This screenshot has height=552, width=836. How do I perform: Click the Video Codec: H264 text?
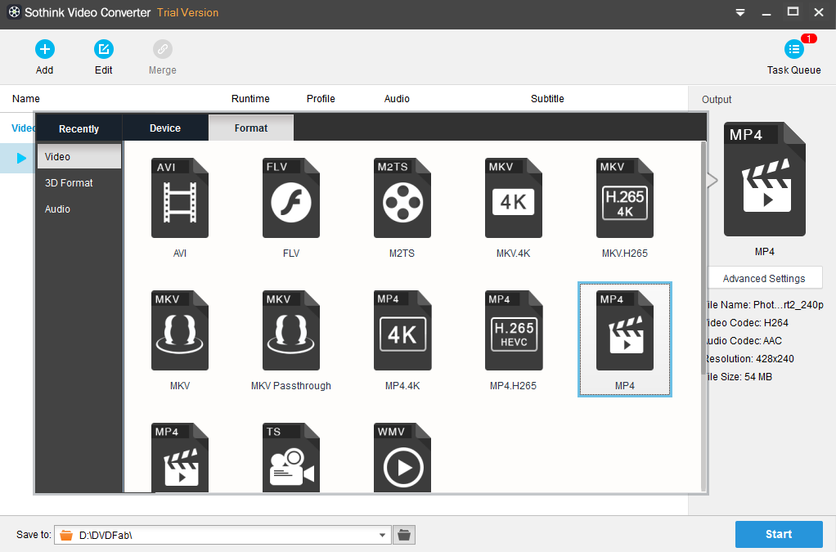coord(748,323)
